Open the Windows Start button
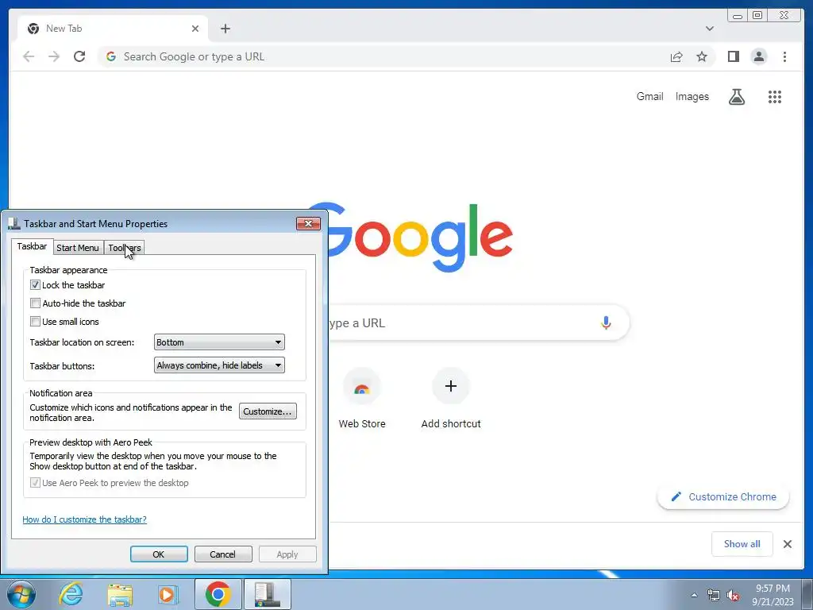813x610 pixels. coord(21,594)
